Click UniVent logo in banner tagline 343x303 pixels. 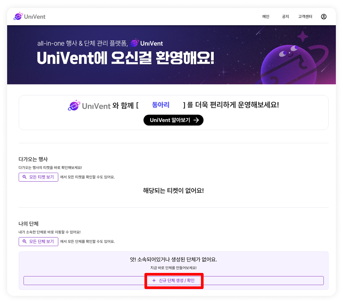pyautogui.click(x=147, y=43)
